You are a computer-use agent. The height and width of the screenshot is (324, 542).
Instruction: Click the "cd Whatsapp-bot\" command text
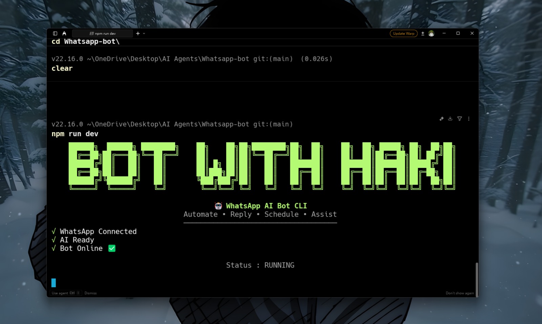coord(85,42)
